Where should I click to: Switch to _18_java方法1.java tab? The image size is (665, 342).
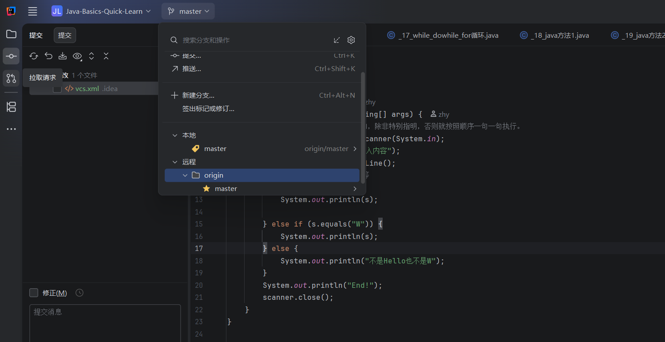click(559, 36)
